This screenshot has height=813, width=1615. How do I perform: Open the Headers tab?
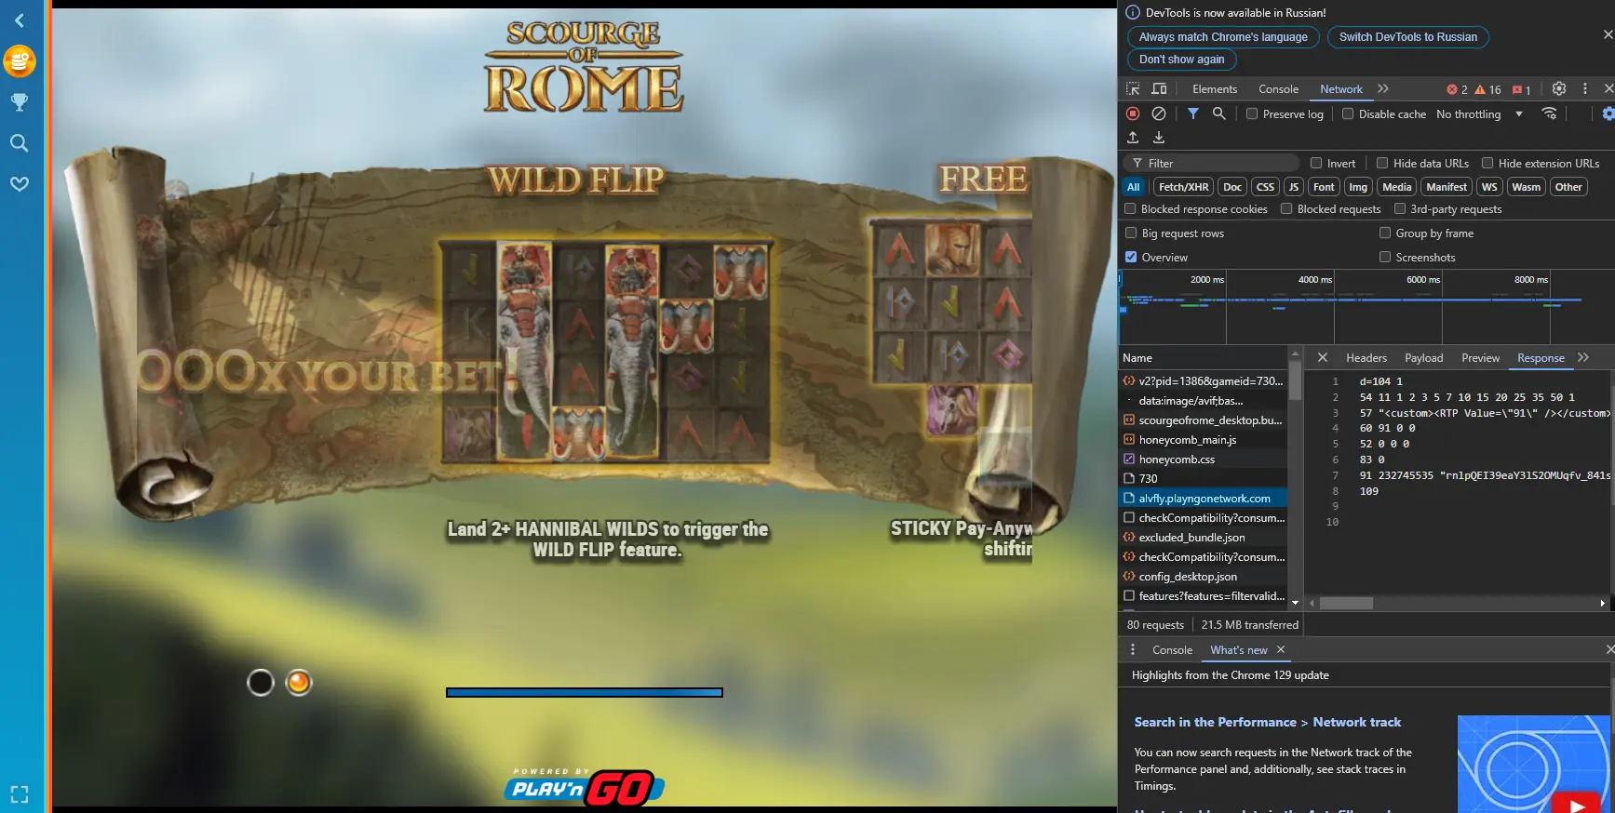point(1366,358)
